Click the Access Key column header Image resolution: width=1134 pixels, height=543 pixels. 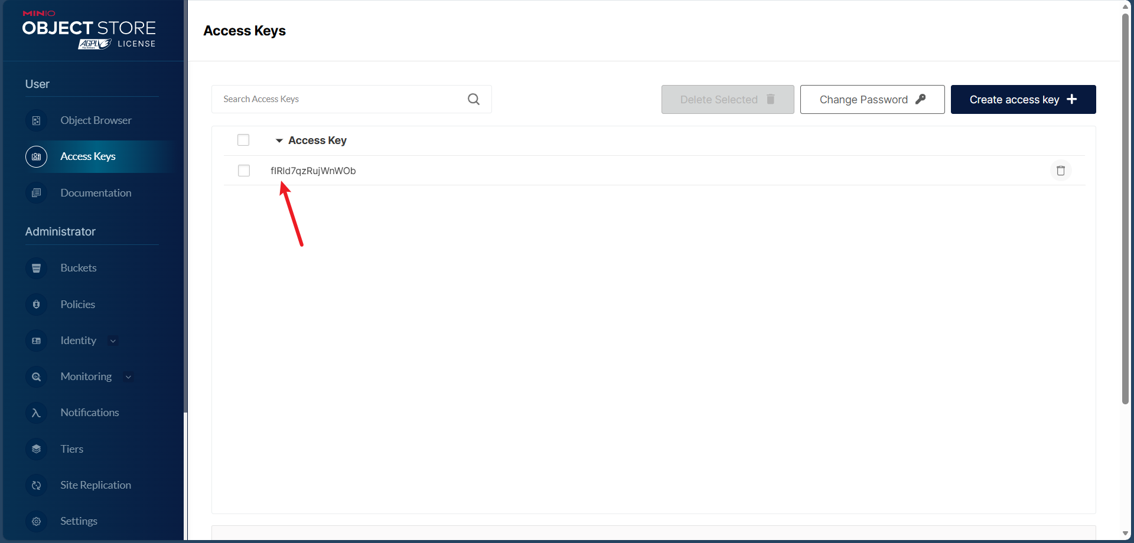(x=317, y=140)
